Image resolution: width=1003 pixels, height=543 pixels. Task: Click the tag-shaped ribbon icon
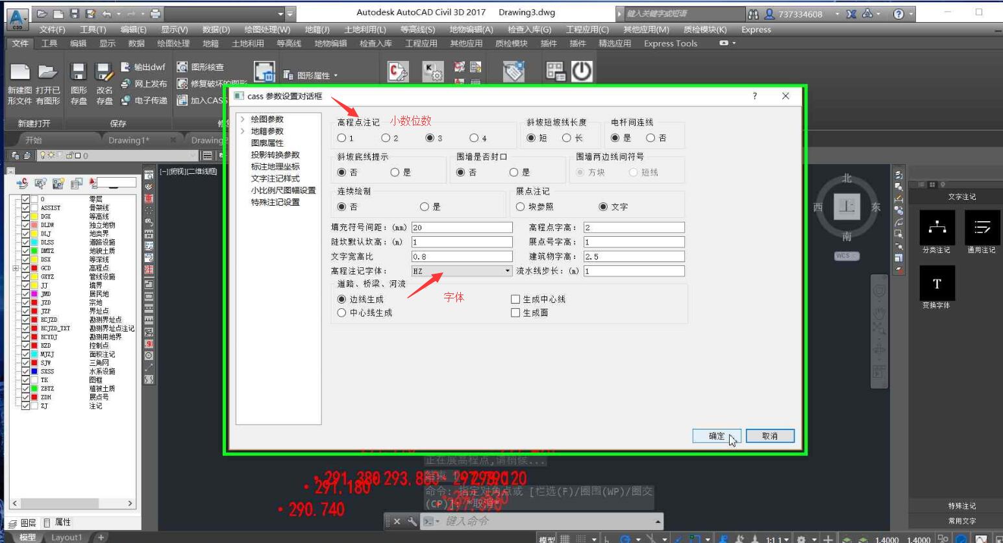click(x=514, y=71)
